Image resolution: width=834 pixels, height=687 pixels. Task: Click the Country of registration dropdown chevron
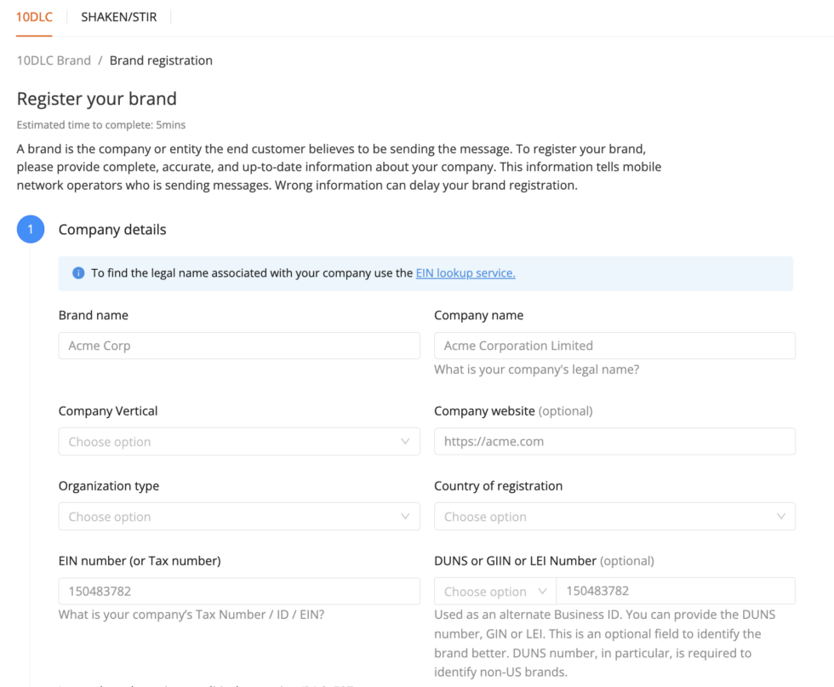point(781,516)
